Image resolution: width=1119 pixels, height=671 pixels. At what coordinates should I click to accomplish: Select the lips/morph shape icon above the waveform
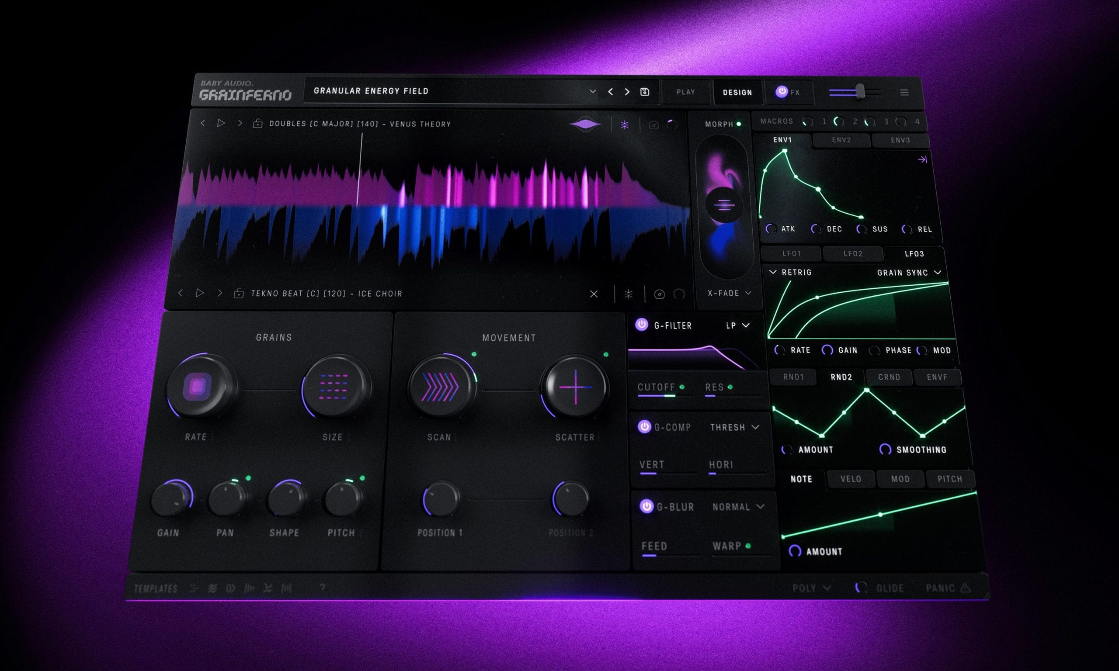(x=585, y=125)
